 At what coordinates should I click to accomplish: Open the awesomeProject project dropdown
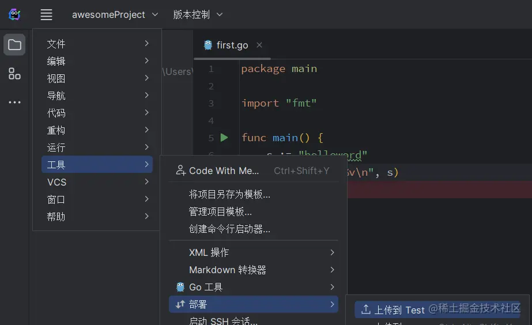tap(115, 15)
